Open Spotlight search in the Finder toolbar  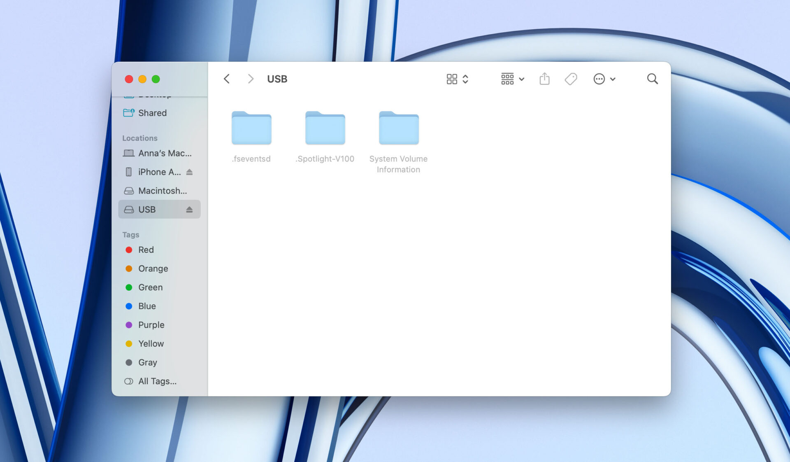tap(653, 79)
